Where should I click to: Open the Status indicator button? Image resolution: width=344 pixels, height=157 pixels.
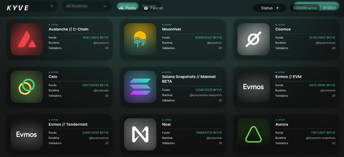[269, 8]
